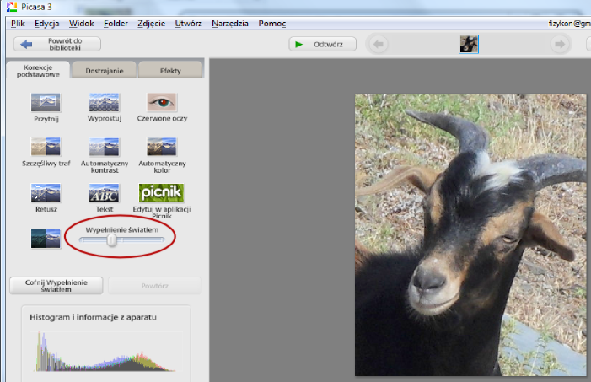Select the goat thumbnail in the top bar
591x382 pixels.
click(x=469, y=44)
